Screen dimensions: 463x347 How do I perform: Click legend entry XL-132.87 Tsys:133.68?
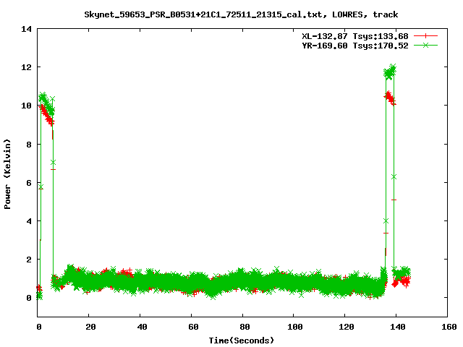354,36
